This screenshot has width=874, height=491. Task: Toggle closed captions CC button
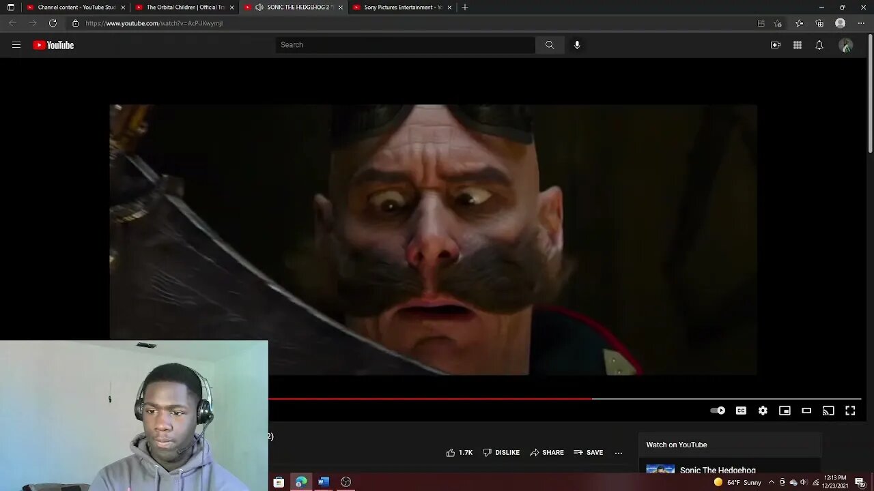[741, 411]
